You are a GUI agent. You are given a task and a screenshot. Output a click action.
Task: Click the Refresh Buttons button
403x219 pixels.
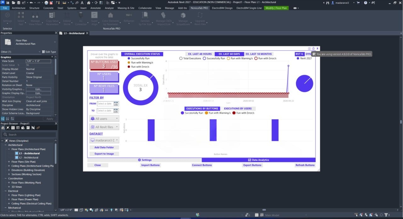pyautogui.click(x=305, y=165)
